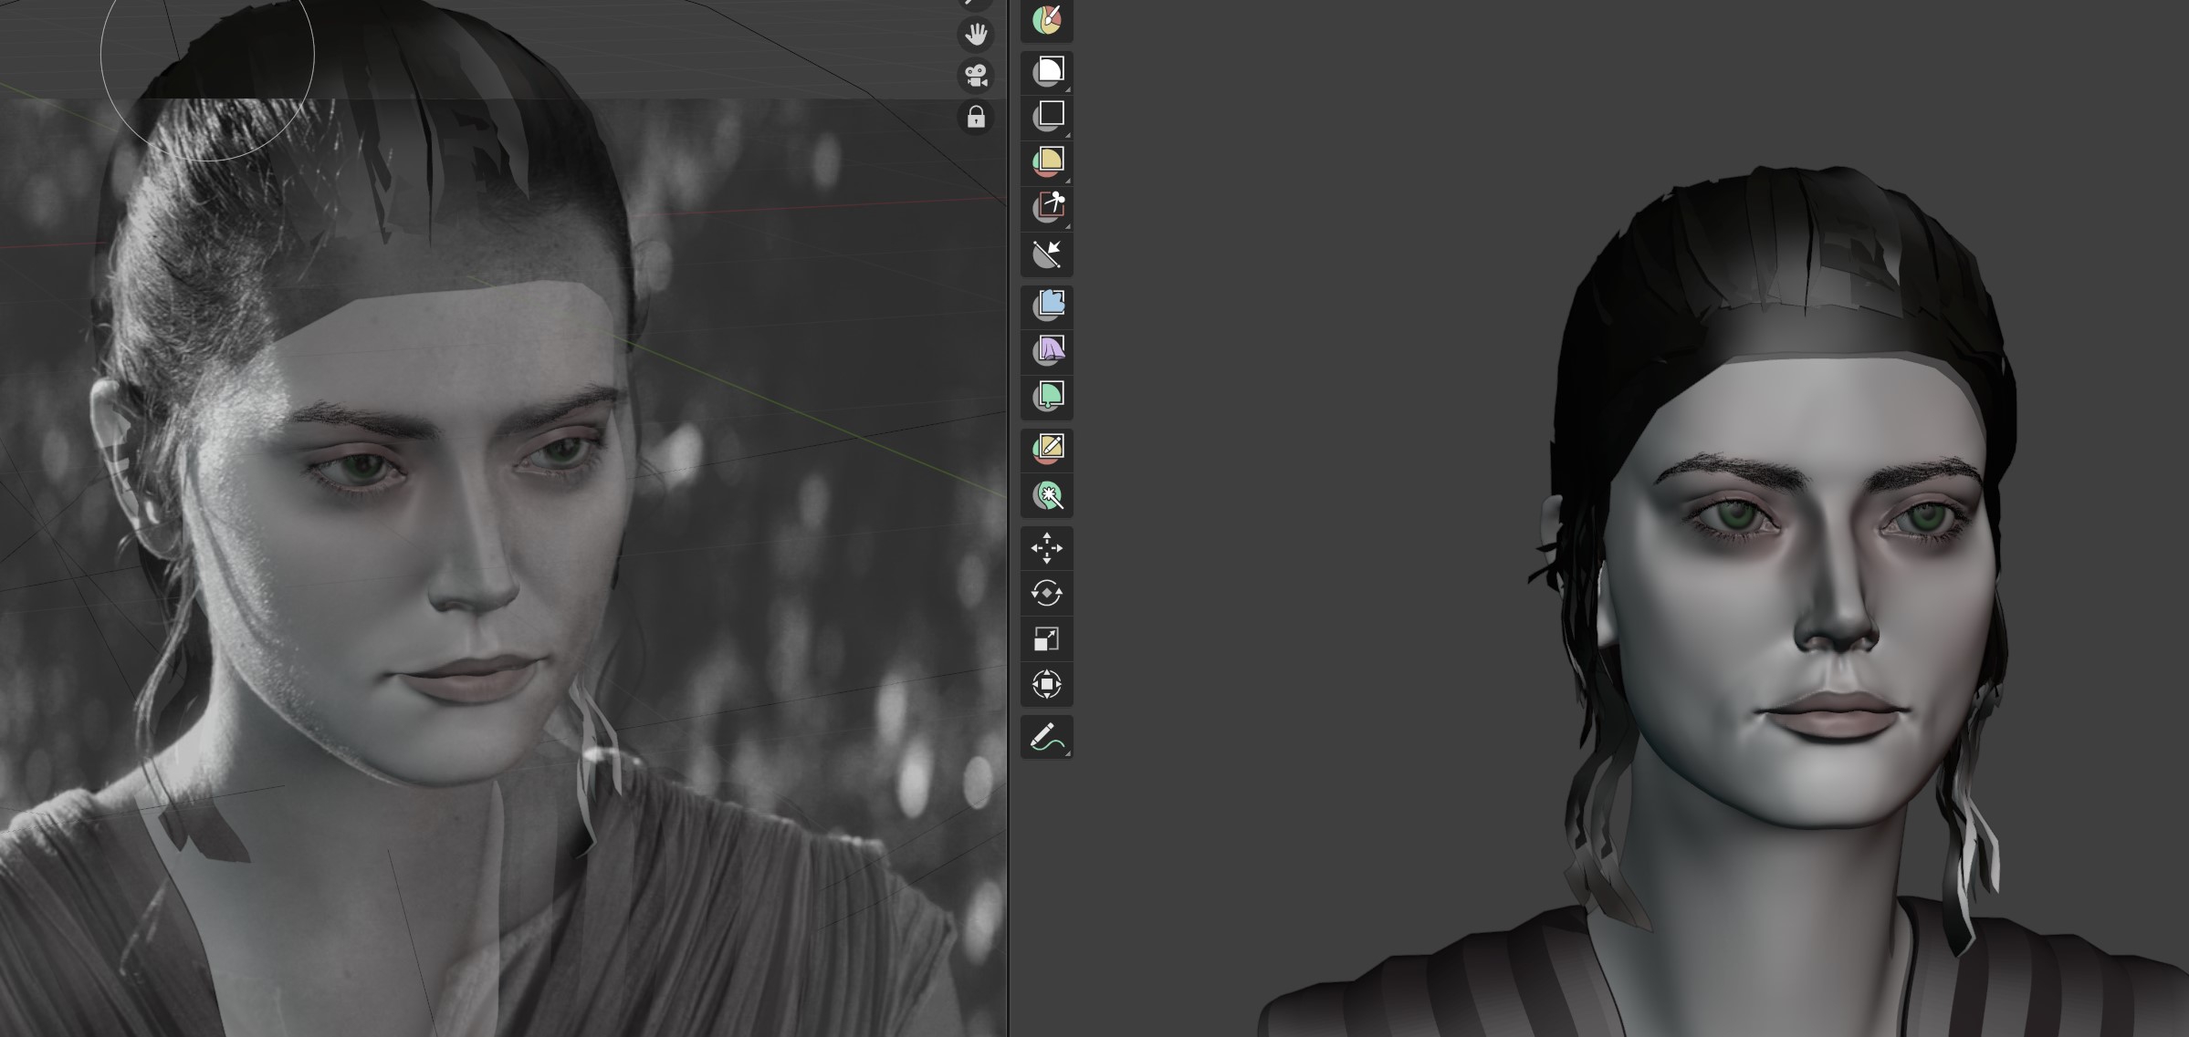Select the combined Transform tool

[x=1047, y=684]
